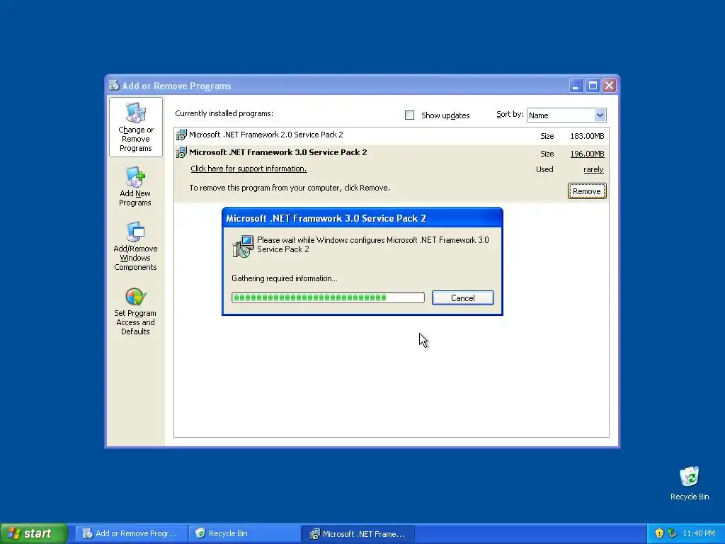Open Add/Remove Windows Components
Screen dimensions: 725x544
point(135,246)
